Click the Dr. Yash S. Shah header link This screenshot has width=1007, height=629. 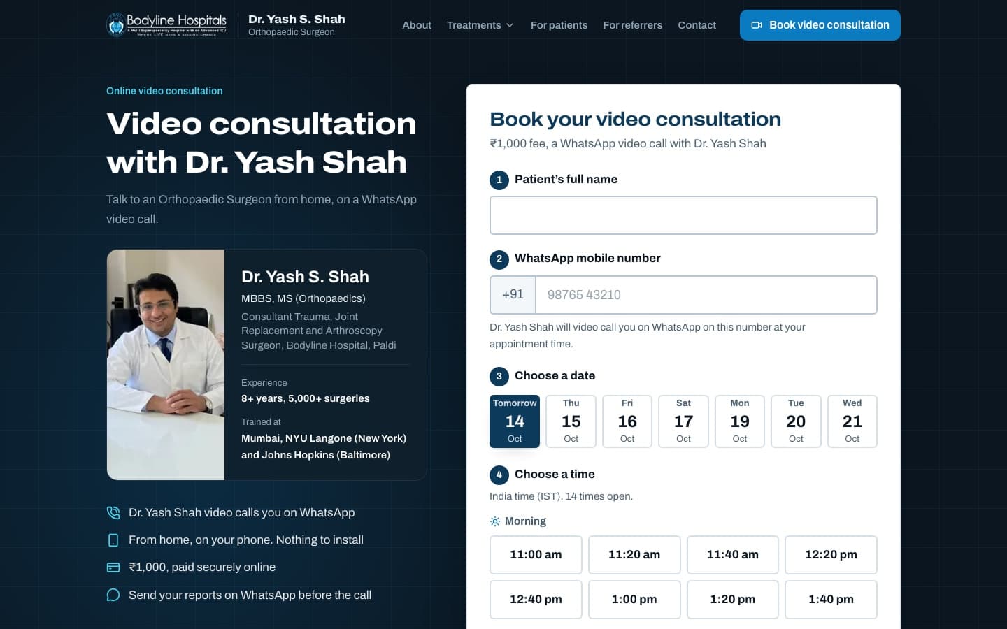click(x=297, y=24)
